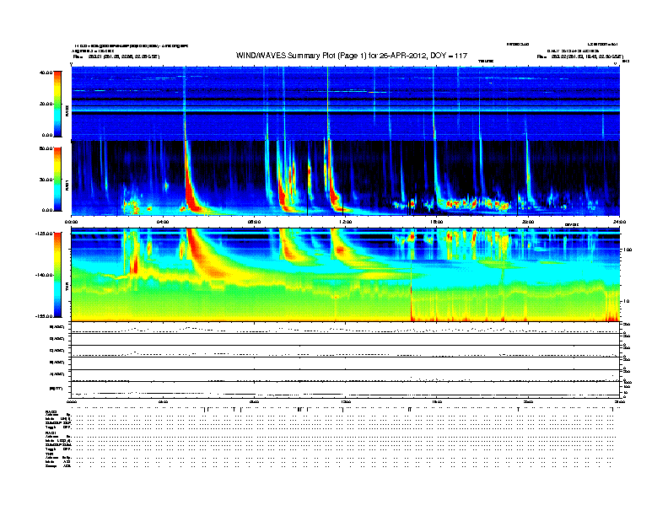Select the 20:00 label below the RAD1 panel
Viewport: 668px width, 516px height.
tap(527, 221)
